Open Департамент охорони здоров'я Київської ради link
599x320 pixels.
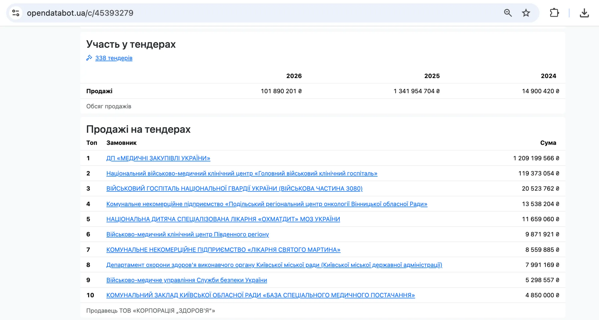coord(274,265)
